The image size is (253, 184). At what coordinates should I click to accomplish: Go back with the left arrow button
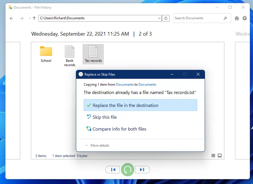pos(11,18)
